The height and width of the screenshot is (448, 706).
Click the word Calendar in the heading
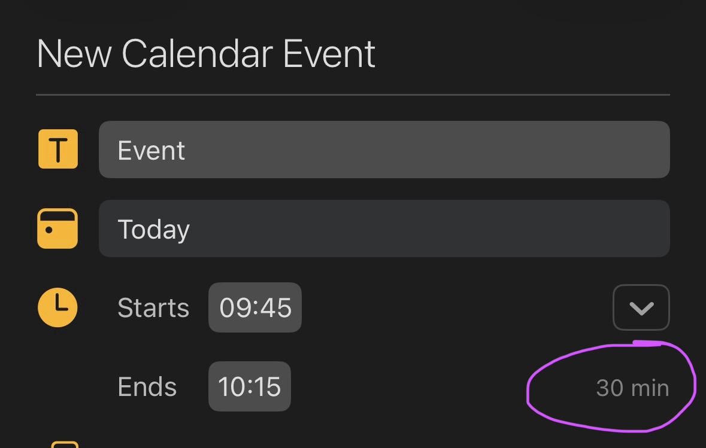(x=197, y=54)
